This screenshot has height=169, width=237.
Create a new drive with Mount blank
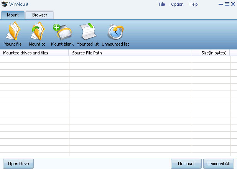[62, 32]
